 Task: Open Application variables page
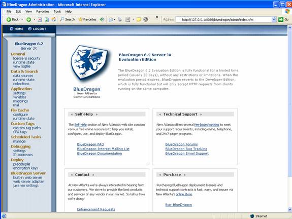pos(20,97)
